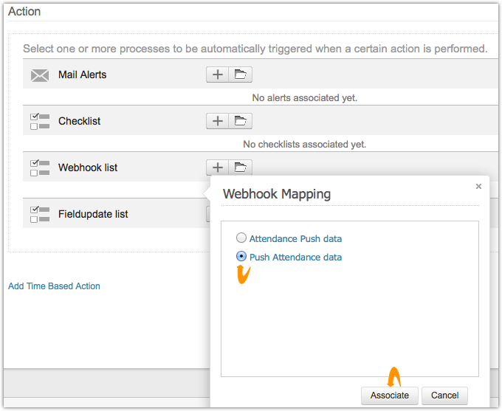Click the Attendance Push data label
Viewport: 502px width, 411px height.
click(295, 238)
